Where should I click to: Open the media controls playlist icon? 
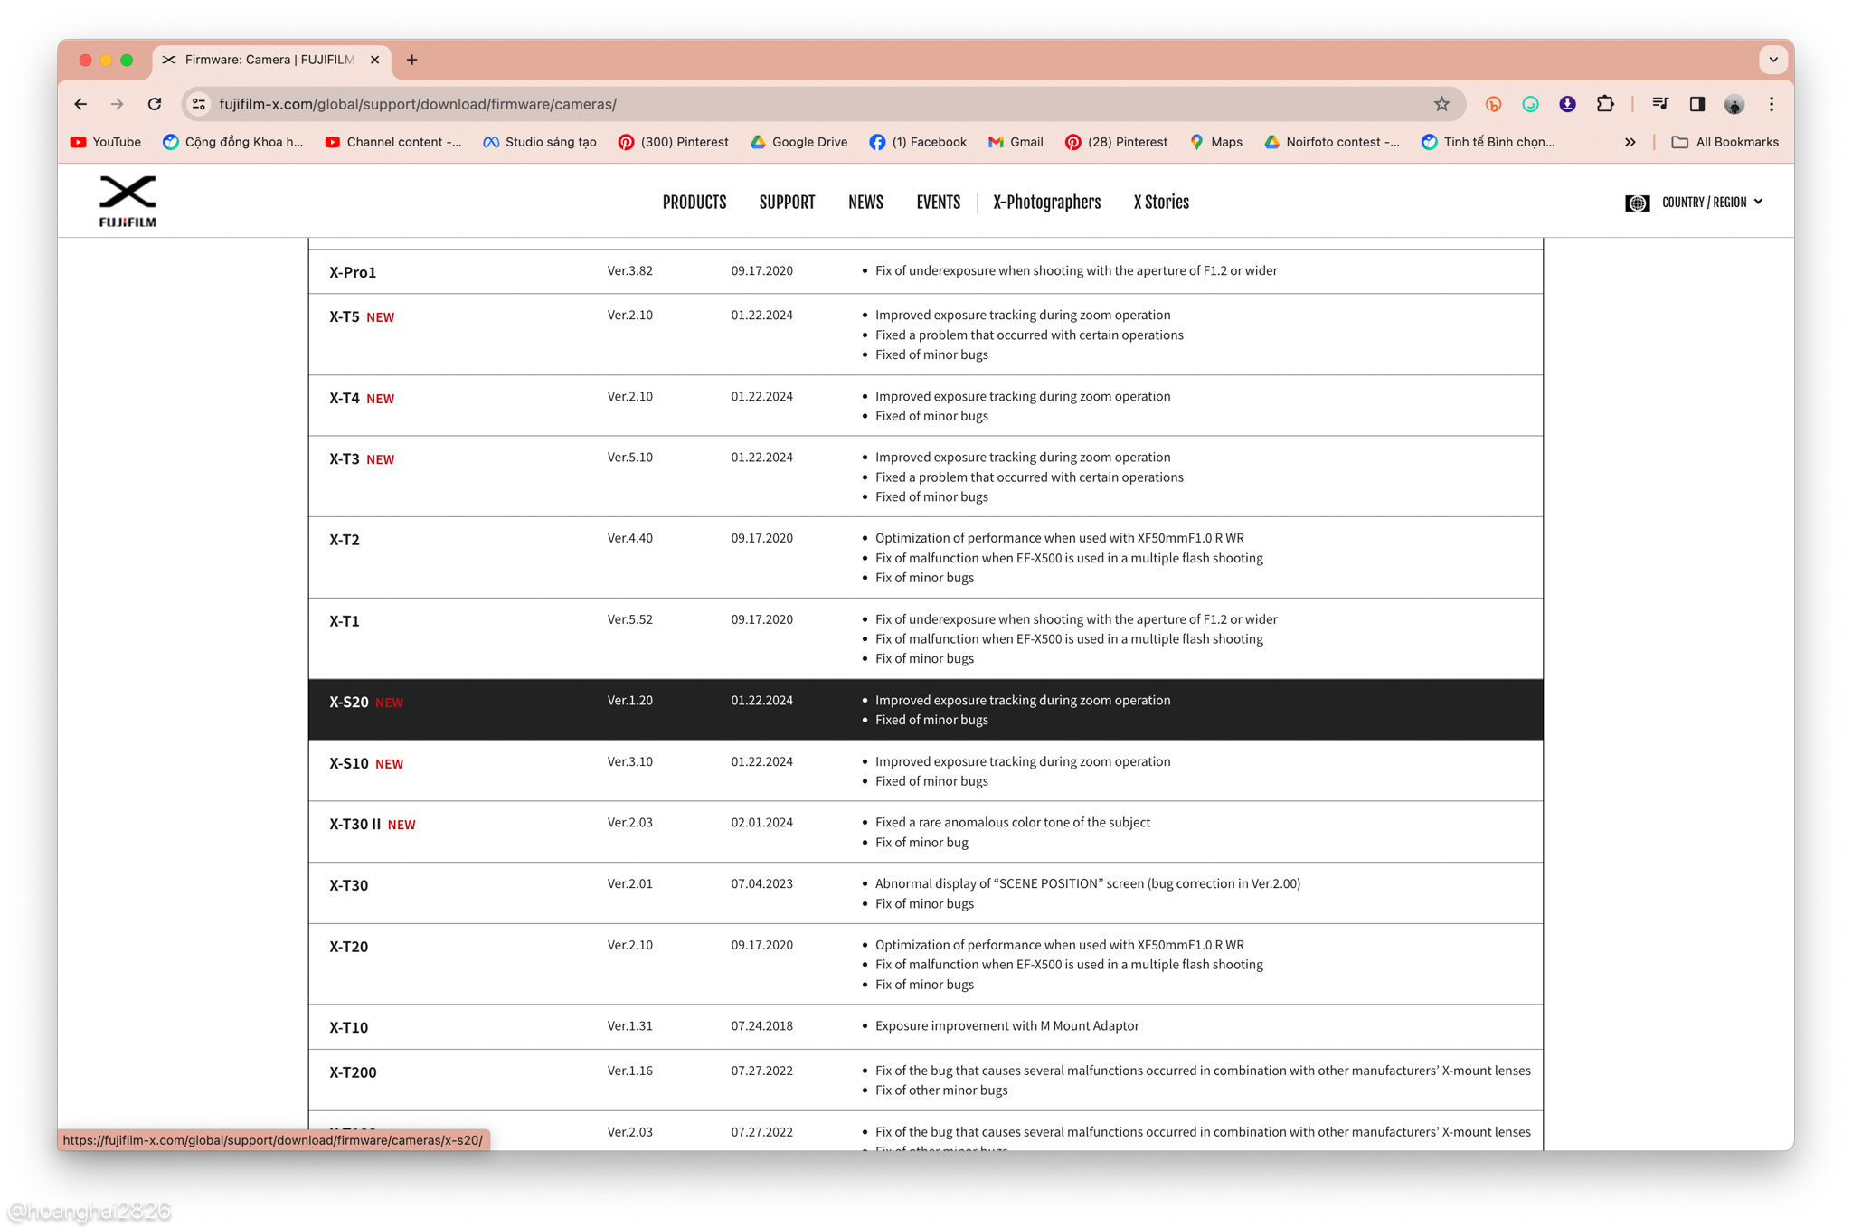click(1660, 104)
